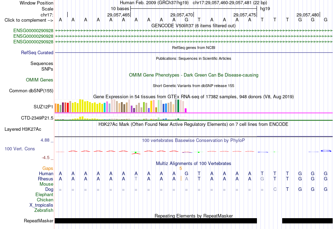Click the blue G logo in PhyloP track
333x229 pixels.
pos(326,151)
